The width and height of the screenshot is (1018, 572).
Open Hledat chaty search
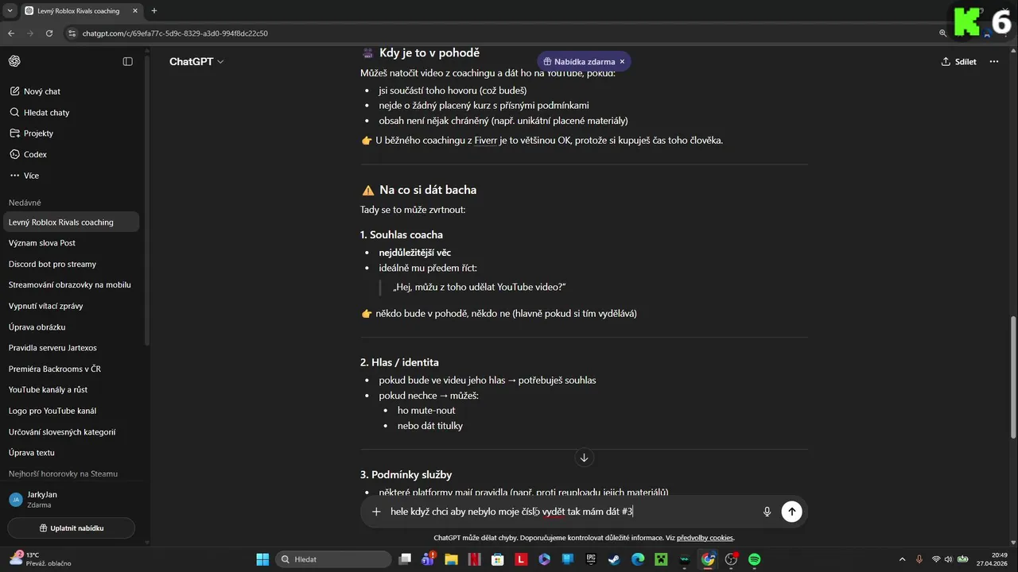[x=72, y=113]
